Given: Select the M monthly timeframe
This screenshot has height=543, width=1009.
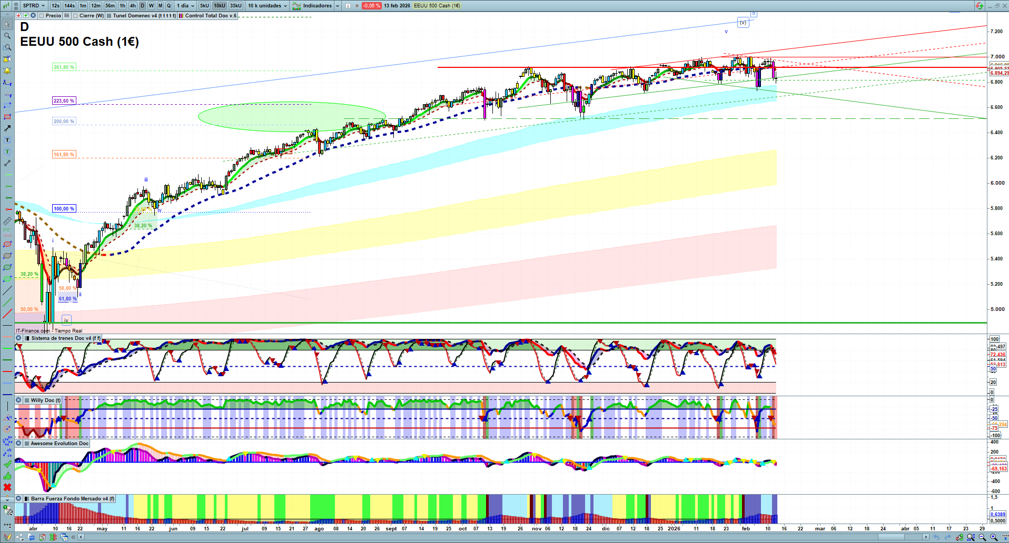Looking at the screenshot, I should (160, 6).
